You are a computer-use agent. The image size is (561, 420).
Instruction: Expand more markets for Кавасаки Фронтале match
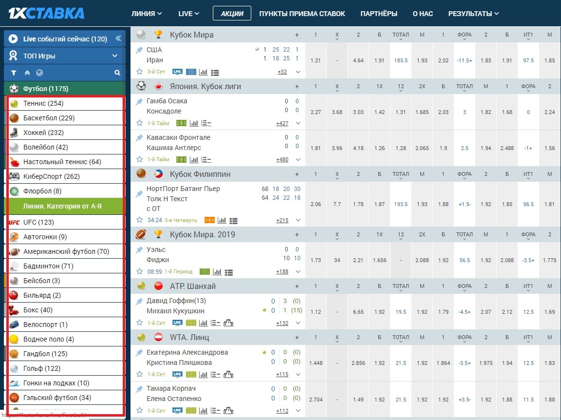[x=298, y=159]
